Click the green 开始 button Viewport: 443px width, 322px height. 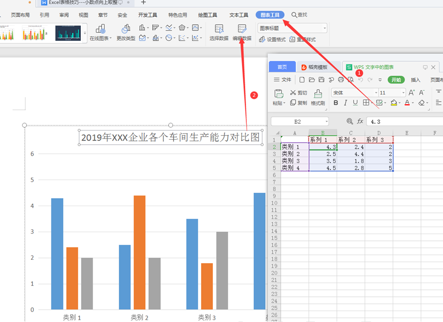(x=396, y=80)
